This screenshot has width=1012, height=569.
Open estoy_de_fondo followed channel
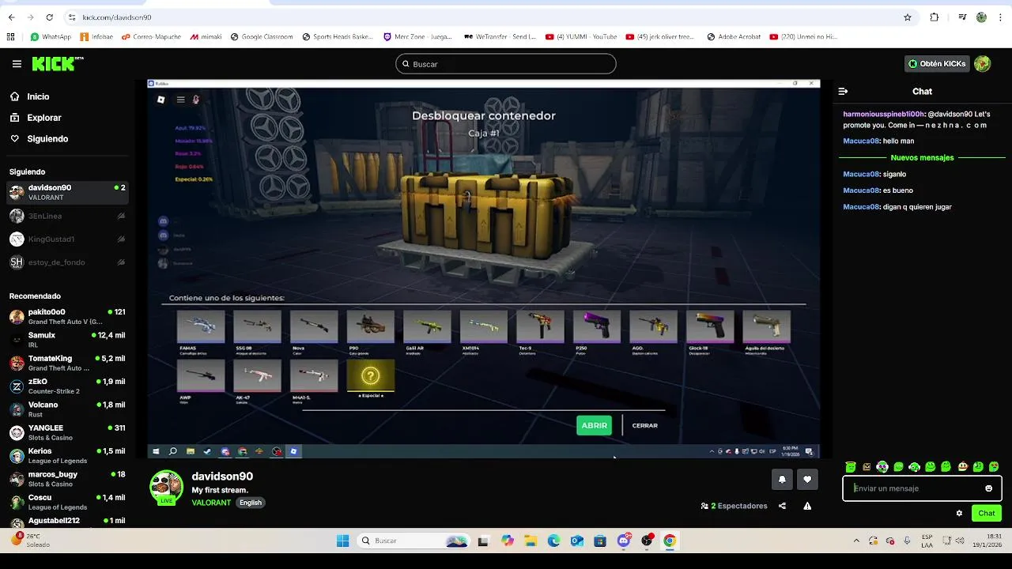[x=67, y=262]
